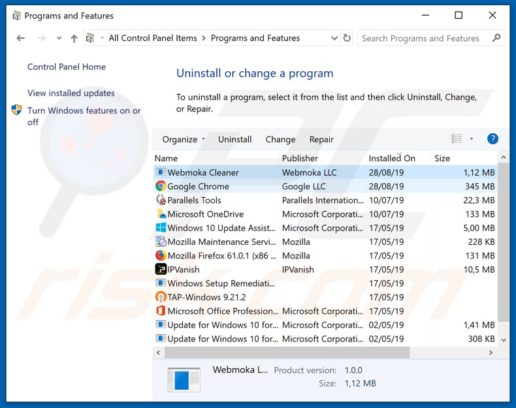Go back with the back arrow
This screenshot has height=408, width=516.
click(x=21, y=38)
